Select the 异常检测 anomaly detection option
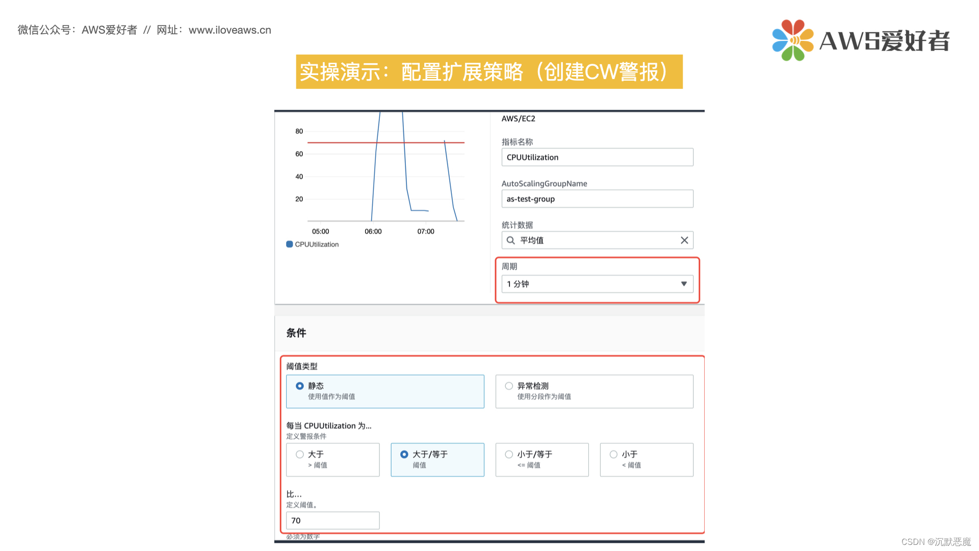 click(594, 391)
